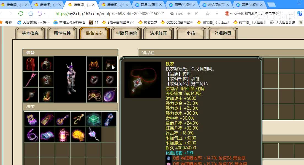Click the pink spear weapon icon
Viewport: 304px width, 165px height.
point(31,79)
